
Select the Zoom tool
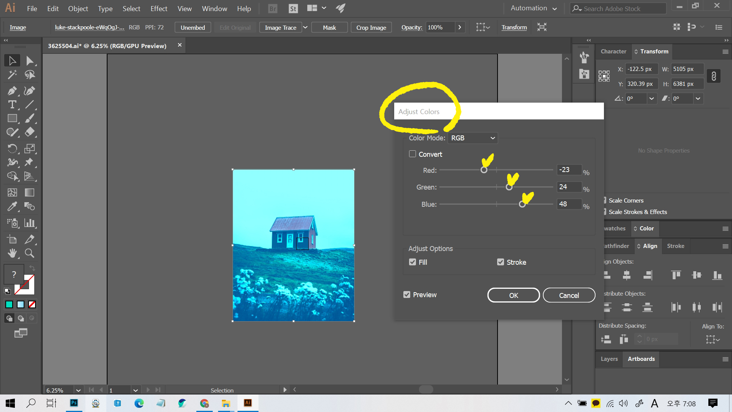(29, 253)
